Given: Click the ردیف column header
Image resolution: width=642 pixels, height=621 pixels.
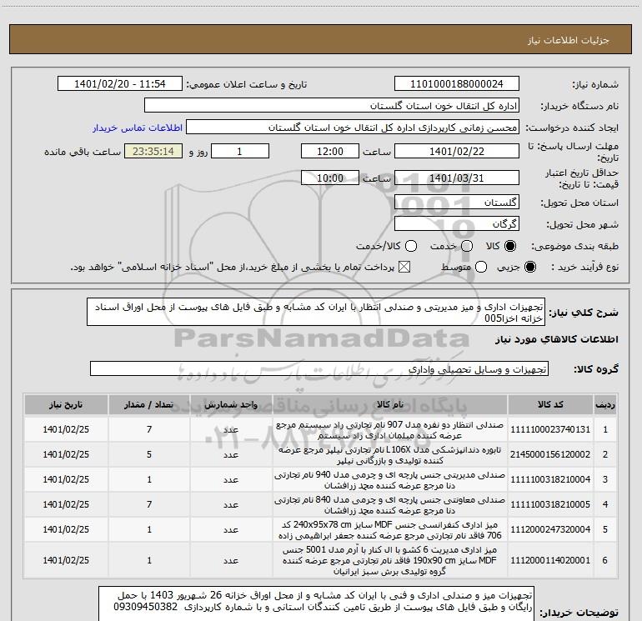Looking at the screenshot, I should [604, 404].
